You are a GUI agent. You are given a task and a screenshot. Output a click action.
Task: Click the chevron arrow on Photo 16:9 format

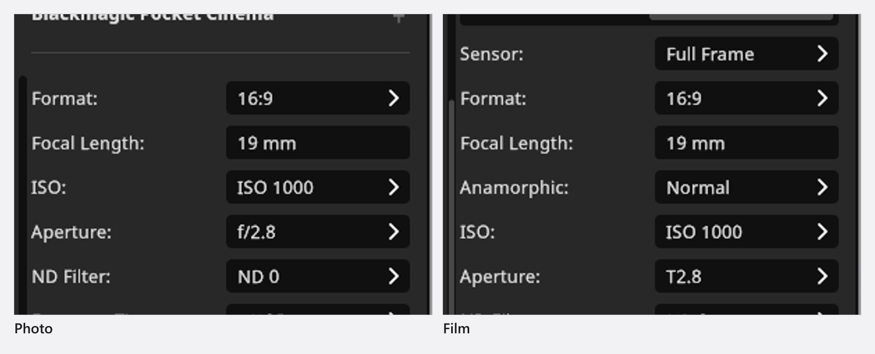click(x=394, y=98)
